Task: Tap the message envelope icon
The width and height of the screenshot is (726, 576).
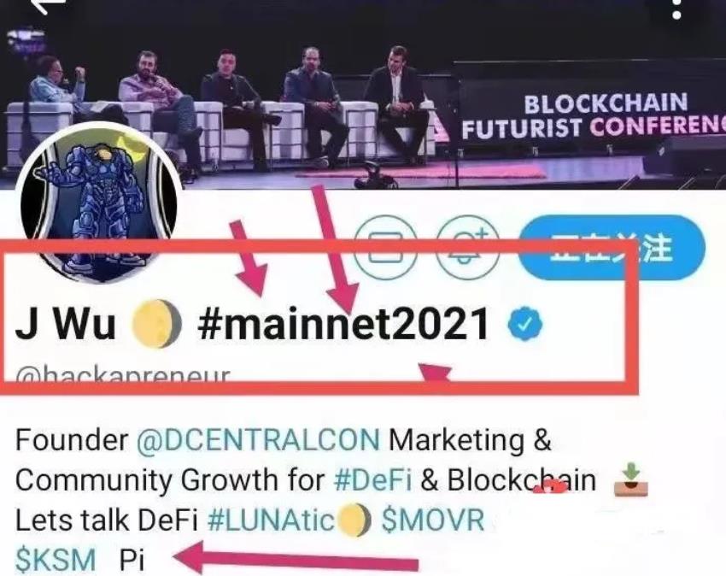Action: tap(384, 247)
